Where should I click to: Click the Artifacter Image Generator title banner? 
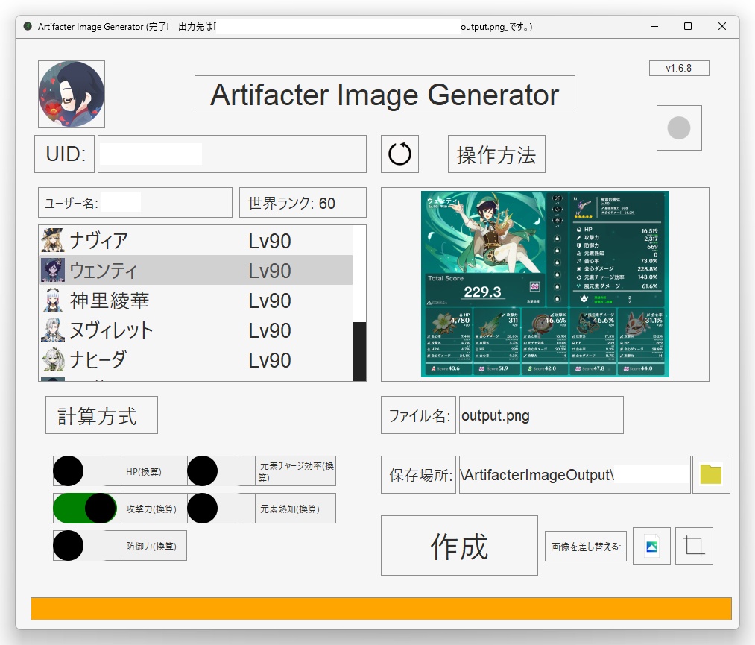[385, 95]
